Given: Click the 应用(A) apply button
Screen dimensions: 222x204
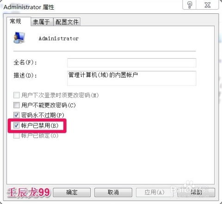Looking at the screenshot, I should click(x=154, y=192).
